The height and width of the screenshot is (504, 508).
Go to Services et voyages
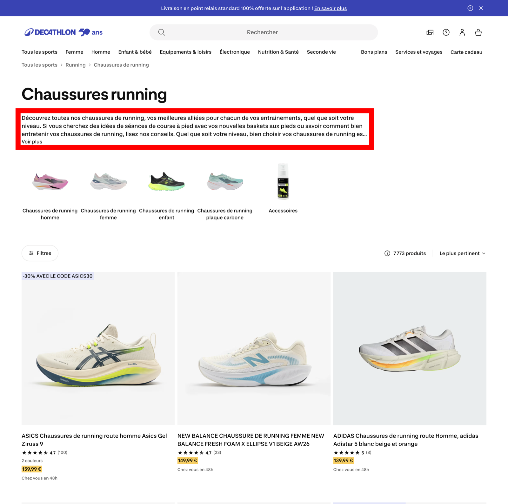[x=419, y=52]
